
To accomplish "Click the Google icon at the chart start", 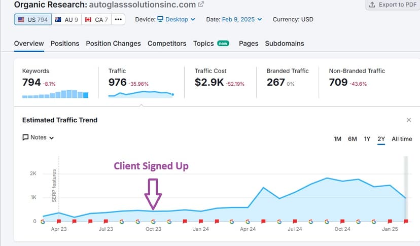I will point(43,221).
